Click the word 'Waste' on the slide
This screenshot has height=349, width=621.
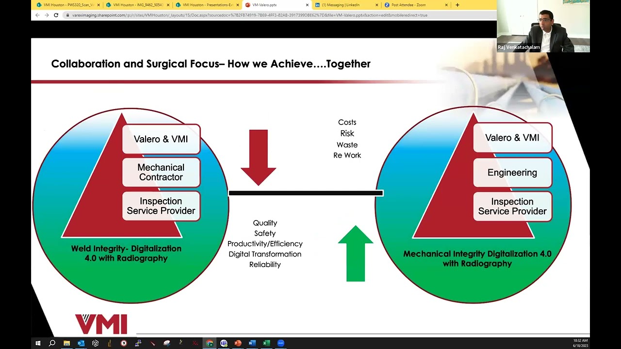tap(347, 145)
